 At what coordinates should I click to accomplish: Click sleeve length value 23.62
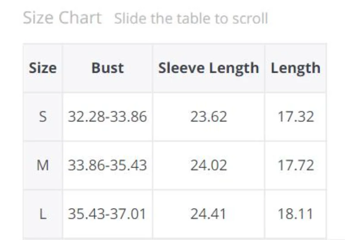208,116
